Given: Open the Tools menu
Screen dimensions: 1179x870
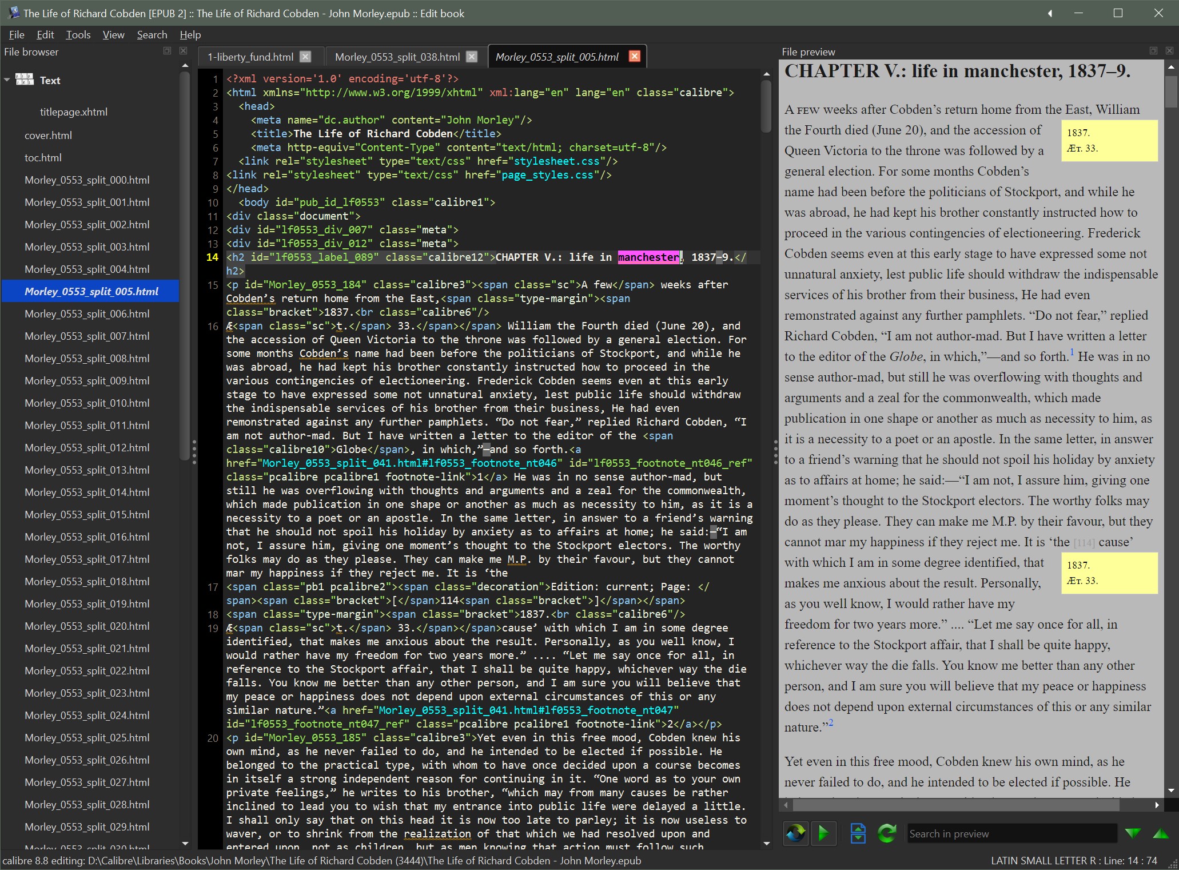Looking at the screenshot, I should point(78,35).
